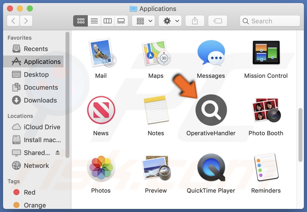Minimize the window with yellow button

click(20, 9)
